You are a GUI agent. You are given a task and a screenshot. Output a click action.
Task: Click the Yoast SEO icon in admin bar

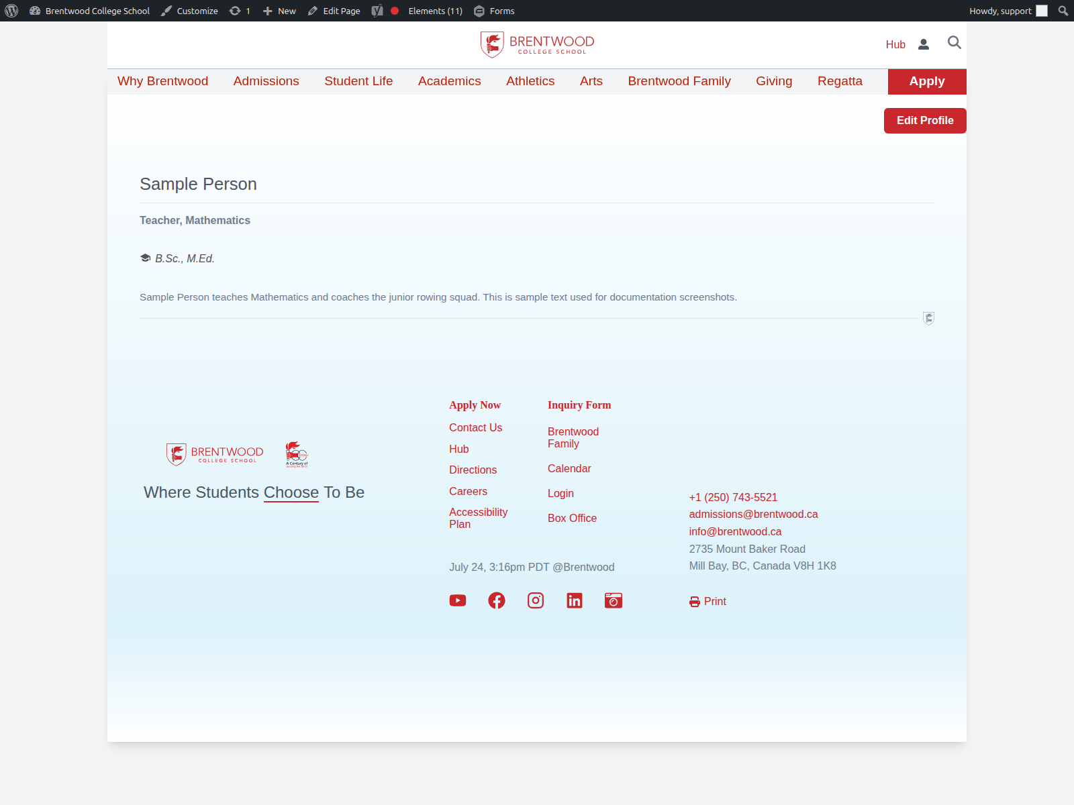tap(377, 11)
